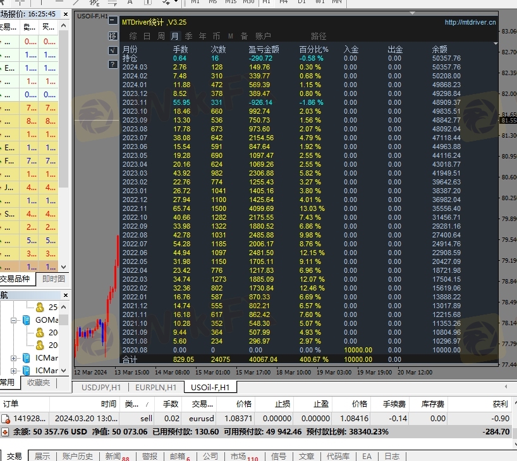Expand the first ICMar tree node
Viewport: 517px width, 461px height.
click(13, 358)
